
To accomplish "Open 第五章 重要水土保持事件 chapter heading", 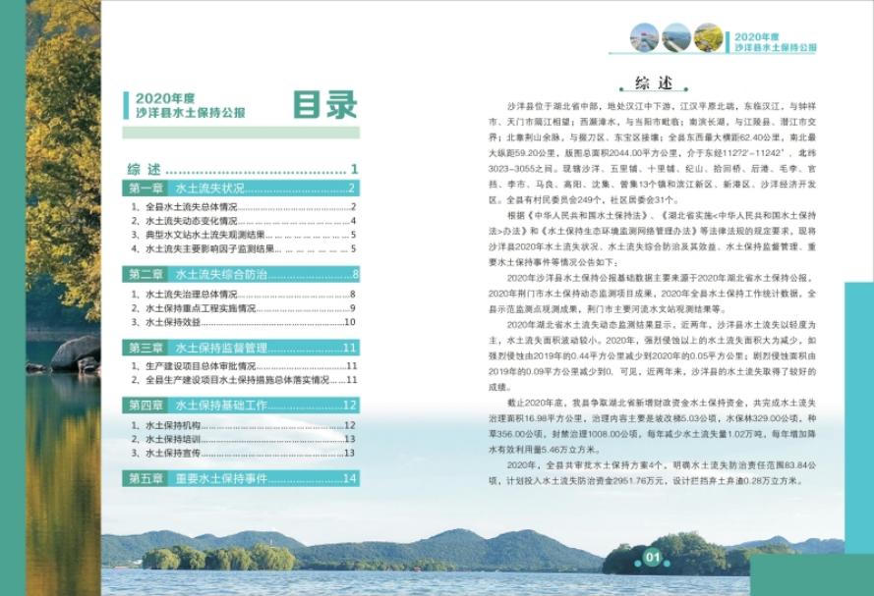I will click(x=241, y=478).
